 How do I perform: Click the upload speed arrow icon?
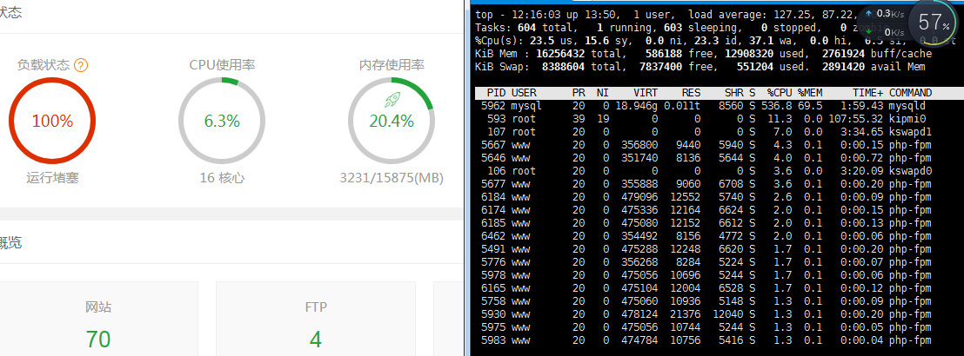pyautogui.click(x=869, y=14)
